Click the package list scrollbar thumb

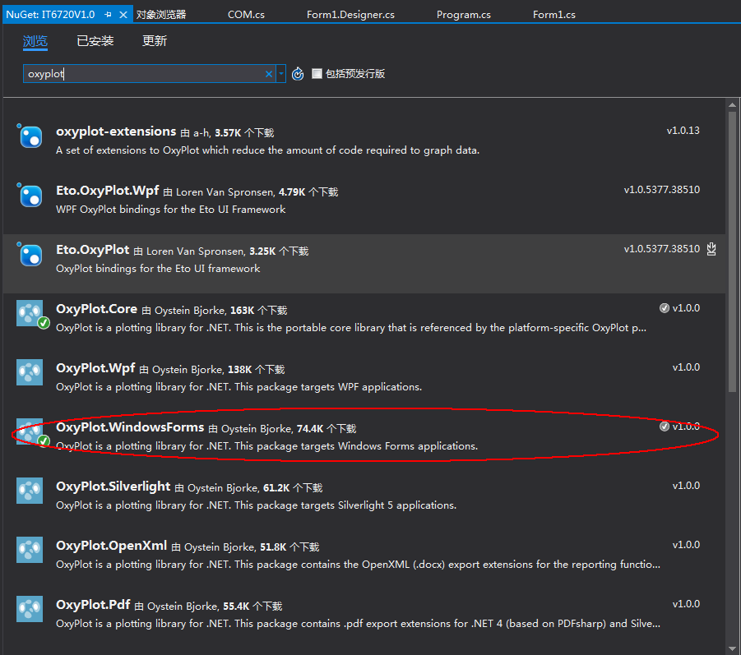point(732,251)
